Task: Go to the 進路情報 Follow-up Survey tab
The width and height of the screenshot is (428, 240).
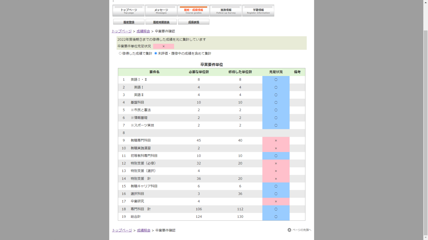Action: (x=226, y=11)
